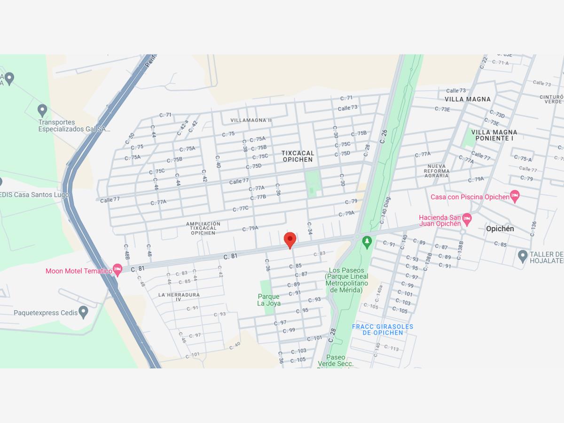Click the Opichén locality label
The width and height of the screenshot is (564, 423).
coord(500,229)
